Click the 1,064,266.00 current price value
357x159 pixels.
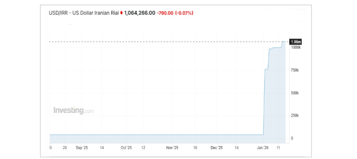pos(140,13)
